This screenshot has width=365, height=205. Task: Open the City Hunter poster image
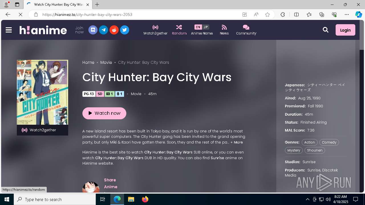42,92
